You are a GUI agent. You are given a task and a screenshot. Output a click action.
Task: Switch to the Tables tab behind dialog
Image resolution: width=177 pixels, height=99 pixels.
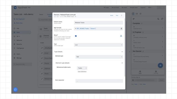click(41, 15)
